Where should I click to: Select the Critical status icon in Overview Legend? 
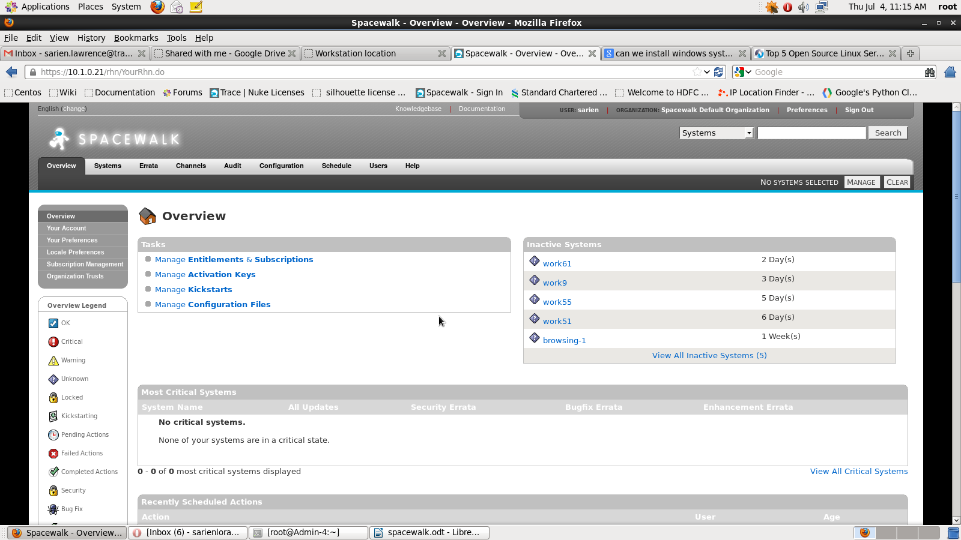pos(52,341)
